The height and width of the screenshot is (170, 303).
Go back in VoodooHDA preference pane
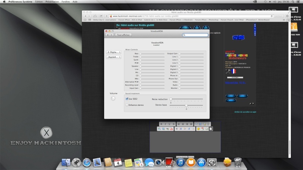pyautogui.click(x=108, y=35)
